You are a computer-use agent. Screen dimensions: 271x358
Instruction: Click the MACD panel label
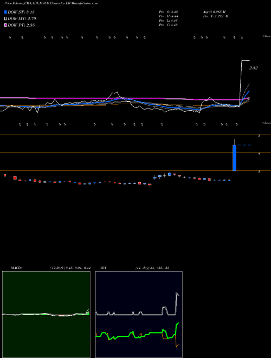point(16,268)
